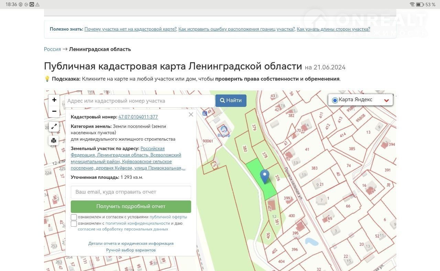
Task: Close the parcel info popup
Action: click(191, 115)
